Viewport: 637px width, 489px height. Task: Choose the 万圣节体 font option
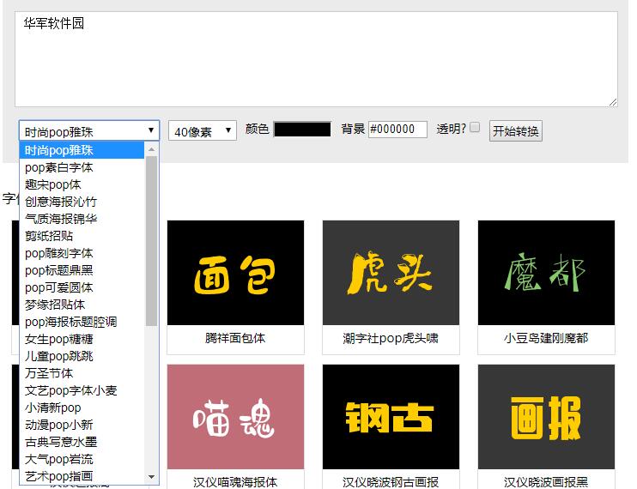(49, 373)
